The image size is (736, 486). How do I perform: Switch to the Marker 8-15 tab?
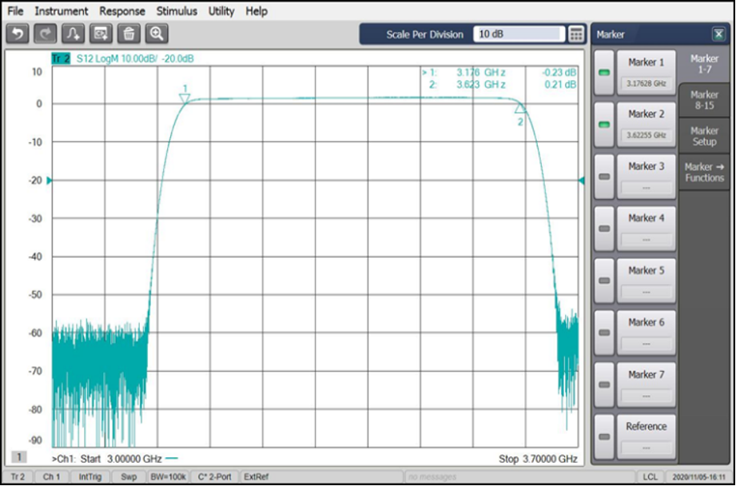[x=704, y=101]
